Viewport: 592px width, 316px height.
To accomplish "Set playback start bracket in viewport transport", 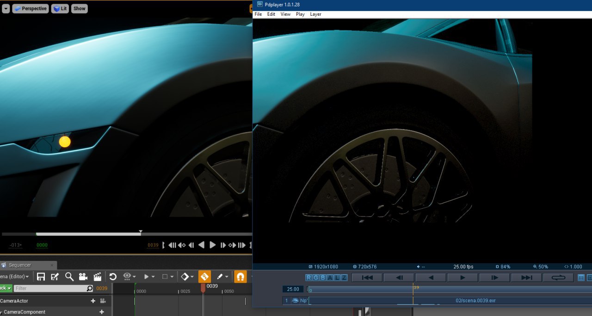I will (x=163, y=245).
